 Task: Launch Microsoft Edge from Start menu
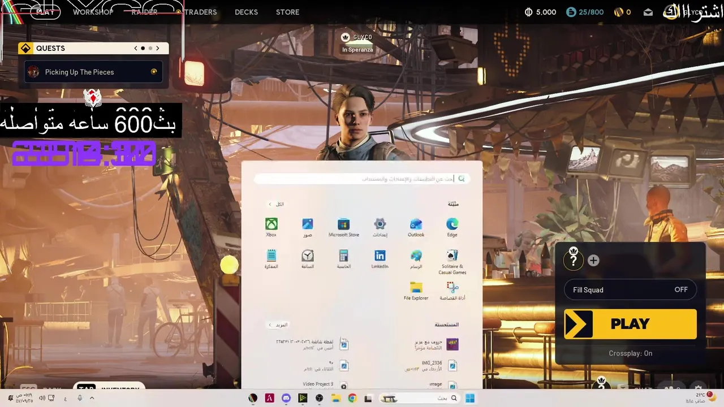pos(452,227)
